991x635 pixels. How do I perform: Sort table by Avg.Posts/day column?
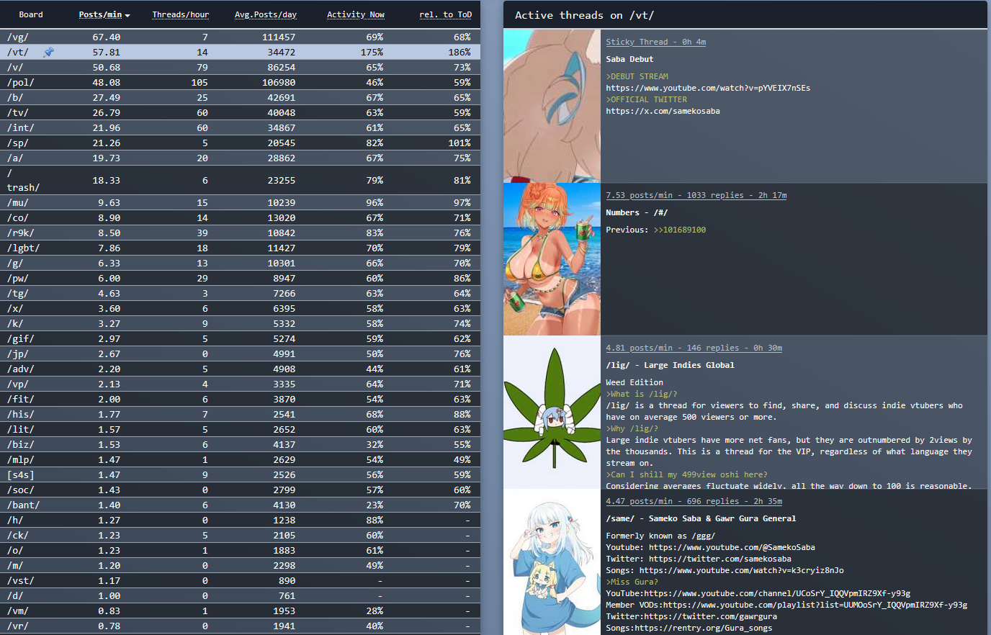coord(265,14)
